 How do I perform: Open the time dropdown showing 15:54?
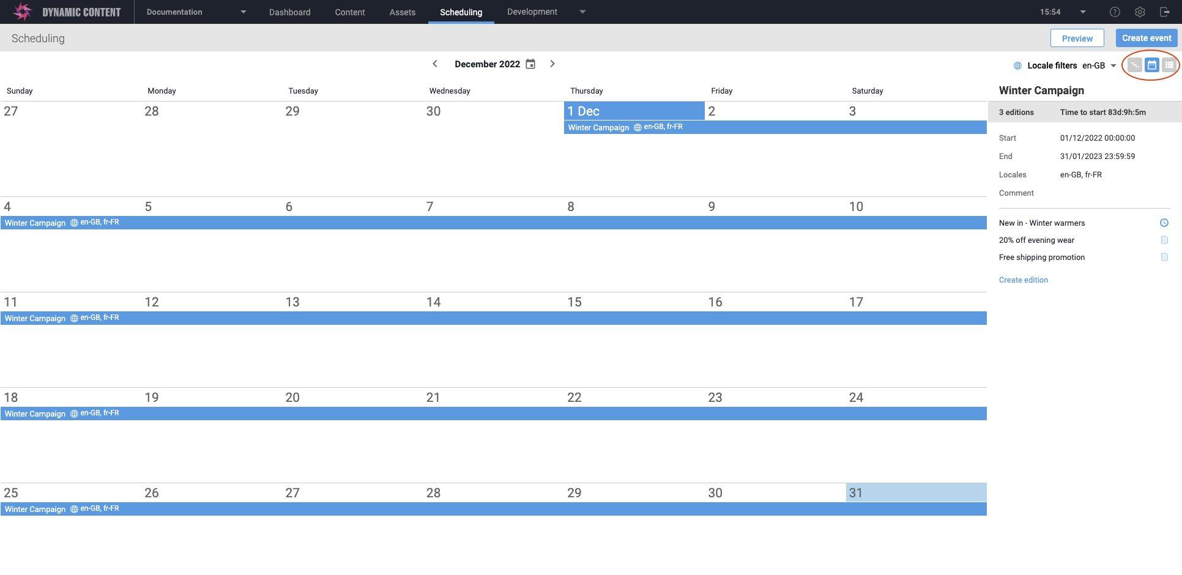coord(1063,12)
